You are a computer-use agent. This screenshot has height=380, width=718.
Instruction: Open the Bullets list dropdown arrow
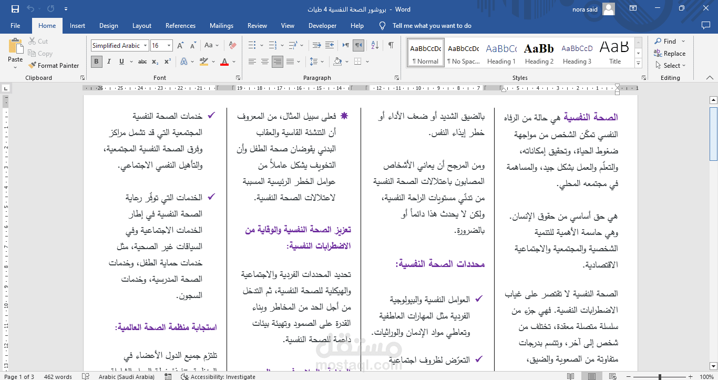click(x=261, y=46)
